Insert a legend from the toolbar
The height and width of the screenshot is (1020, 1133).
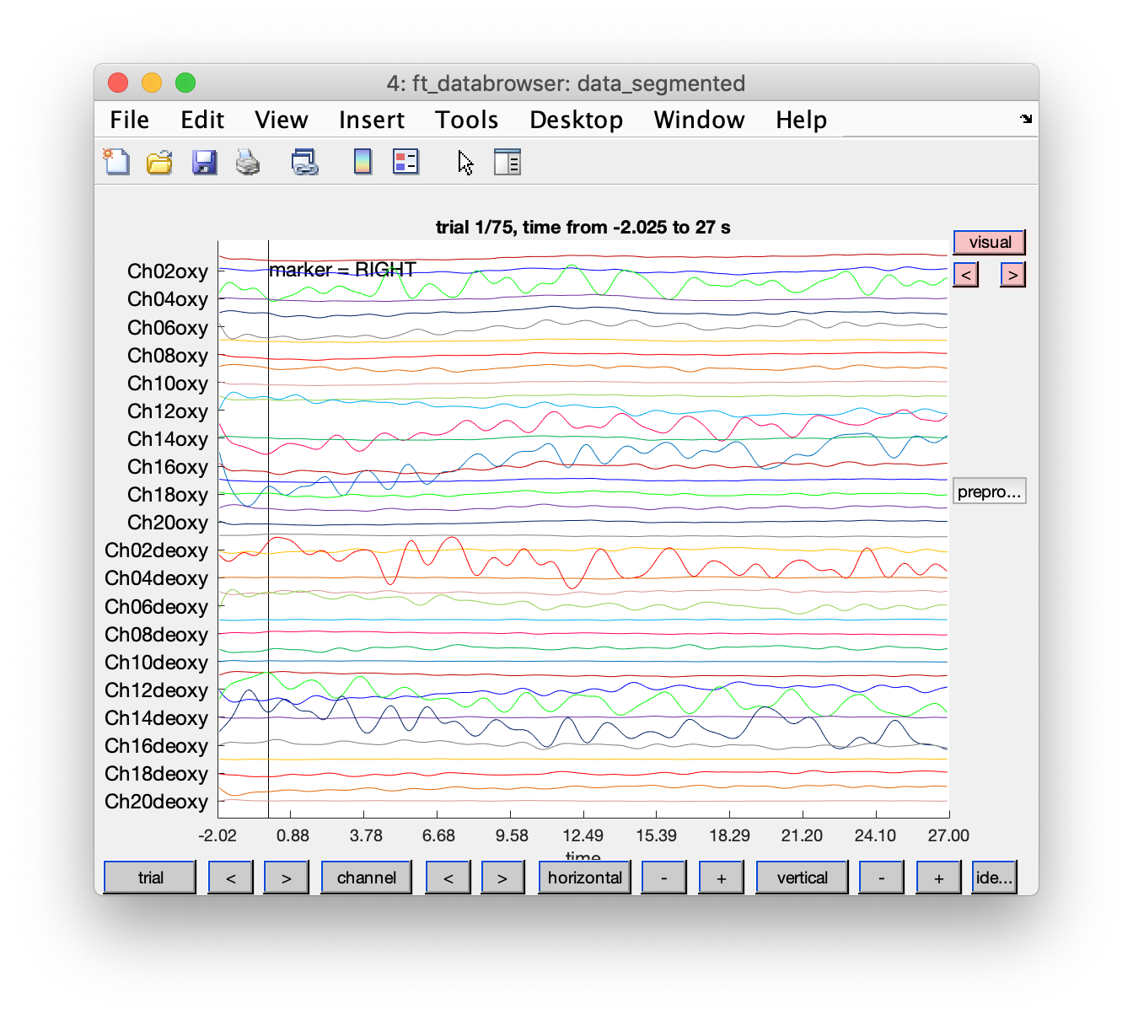[405, 162]
